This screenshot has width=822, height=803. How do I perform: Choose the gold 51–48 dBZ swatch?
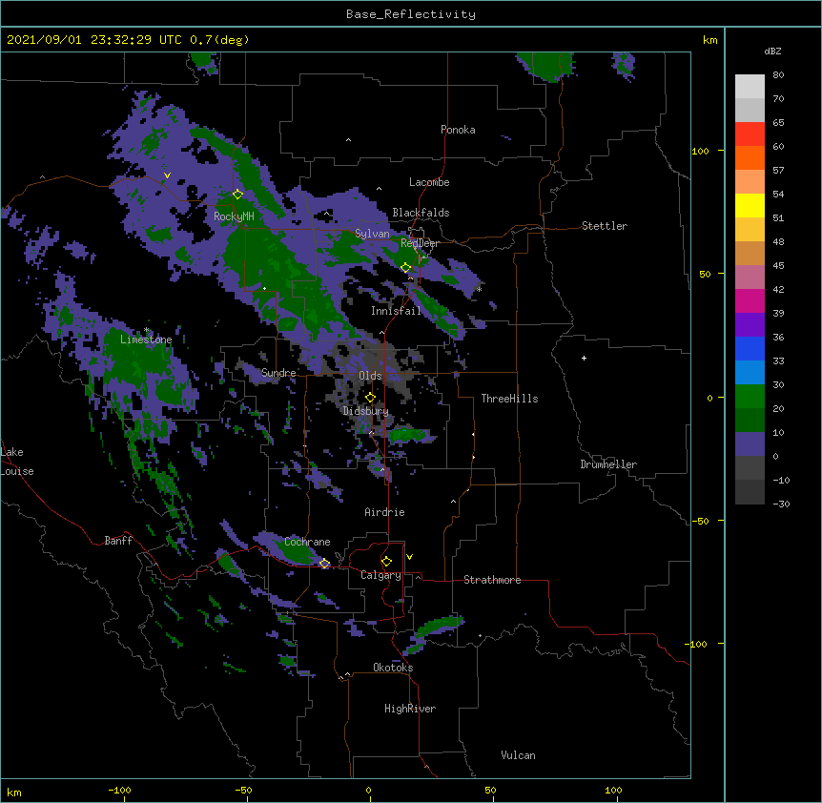(750, 230)
